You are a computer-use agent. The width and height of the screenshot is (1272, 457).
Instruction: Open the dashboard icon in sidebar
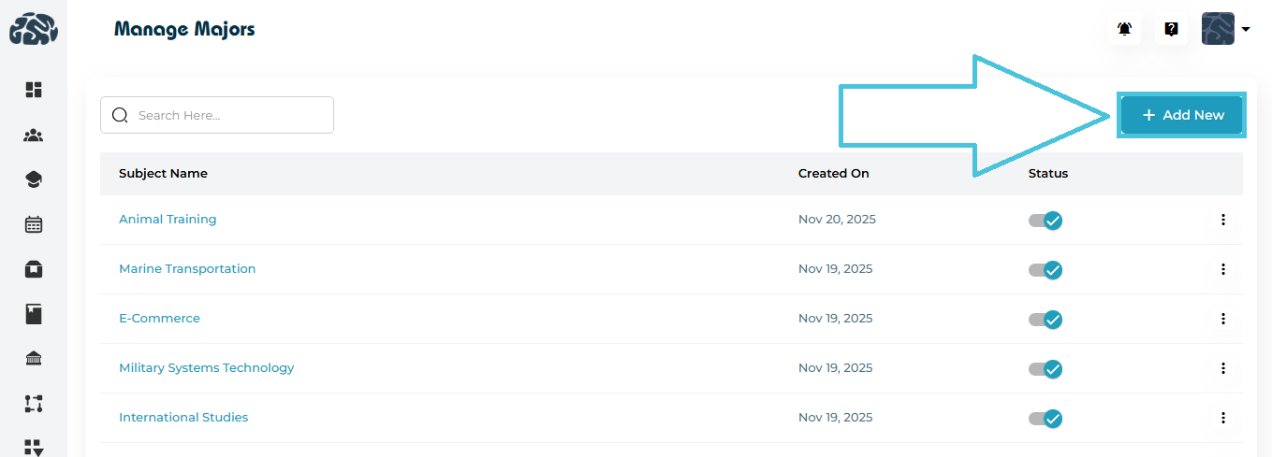[x=34, y=90]
